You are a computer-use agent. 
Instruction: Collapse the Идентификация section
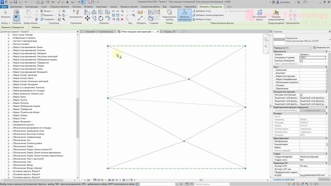326,138
